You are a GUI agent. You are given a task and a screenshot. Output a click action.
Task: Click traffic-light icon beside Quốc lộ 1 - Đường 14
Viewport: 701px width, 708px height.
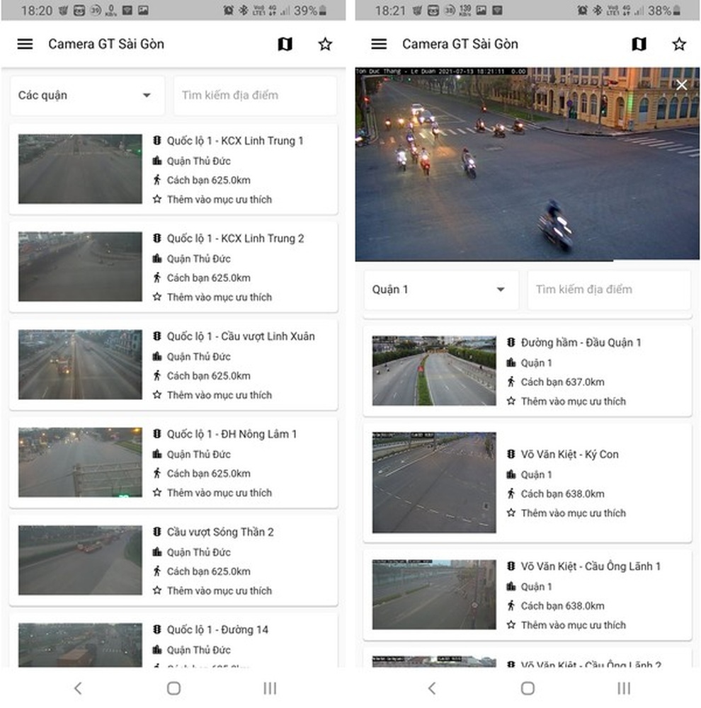156,629
